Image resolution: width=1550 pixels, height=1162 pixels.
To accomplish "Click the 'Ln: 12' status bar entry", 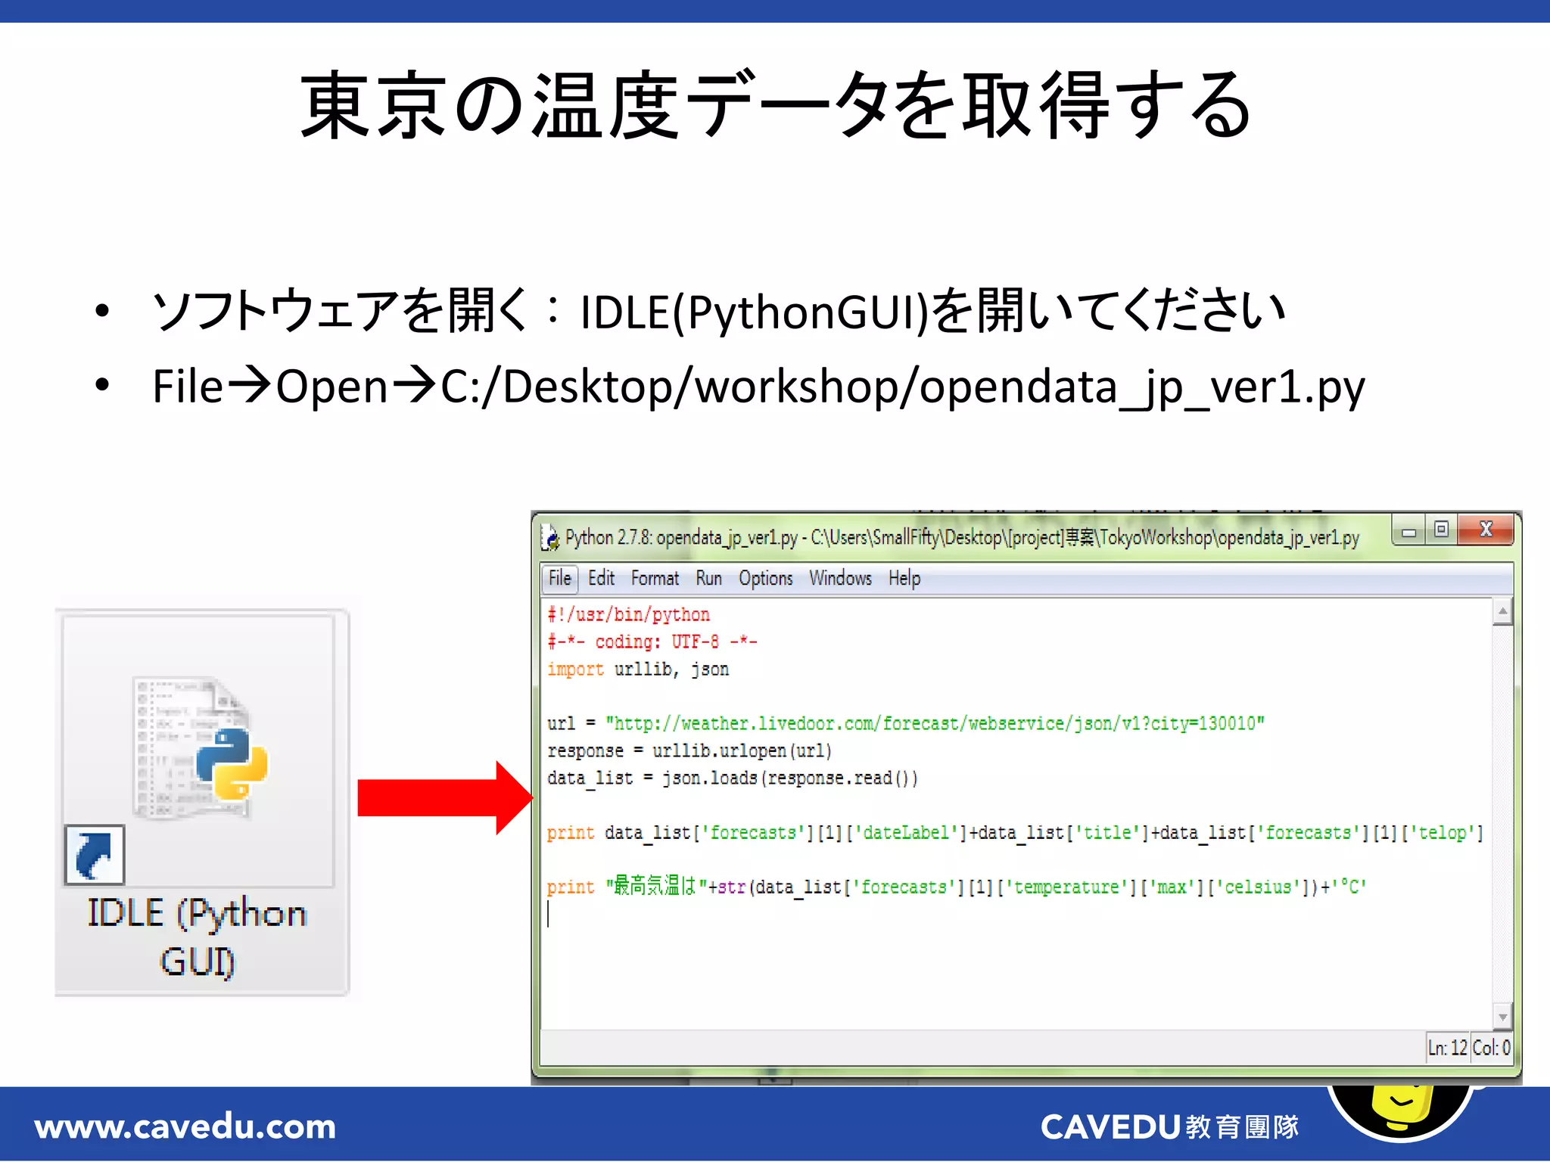I will [1447, 1048].
